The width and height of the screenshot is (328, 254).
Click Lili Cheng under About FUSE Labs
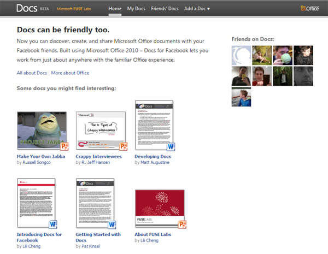coord(149,240)
